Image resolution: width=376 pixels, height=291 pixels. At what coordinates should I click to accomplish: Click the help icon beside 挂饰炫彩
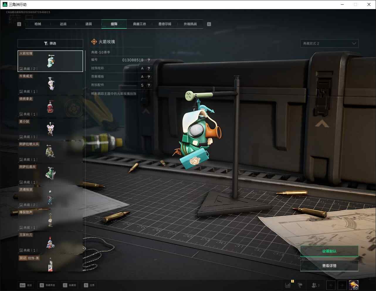[149, 68]
